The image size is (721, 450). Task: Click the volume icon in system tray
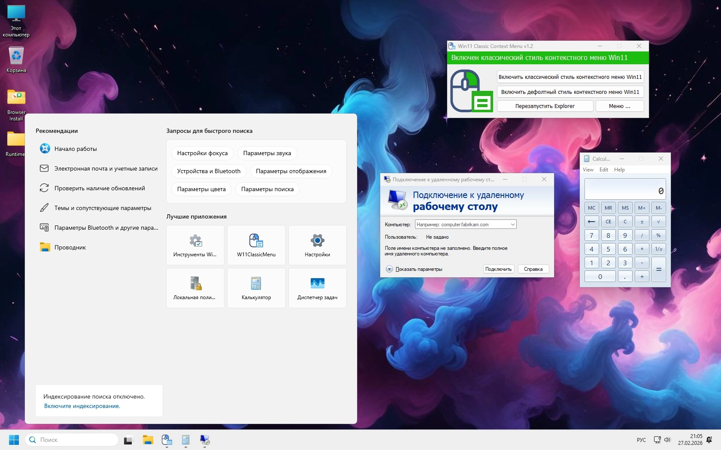coord(667,440)
